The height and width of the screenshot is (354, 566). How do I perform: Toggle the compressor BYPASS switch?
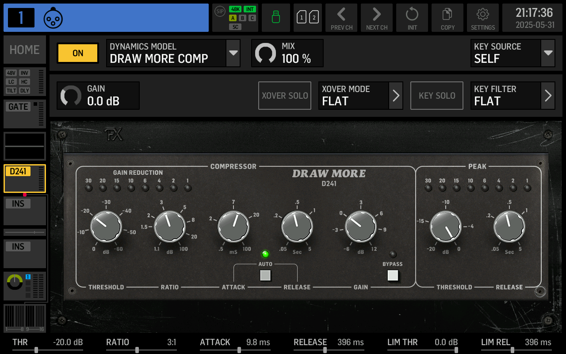tap(393, 275)
